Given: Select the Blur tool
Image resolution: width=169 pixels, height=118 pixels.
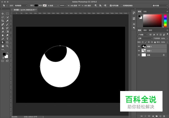Looking at the screenshot, I should (x=3, y=35).
